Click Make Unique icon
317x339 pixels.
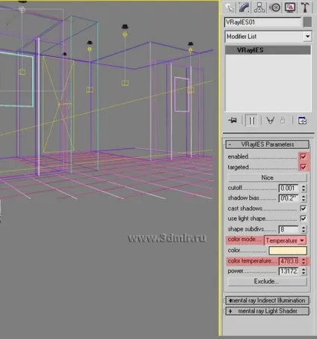point(271,120)
